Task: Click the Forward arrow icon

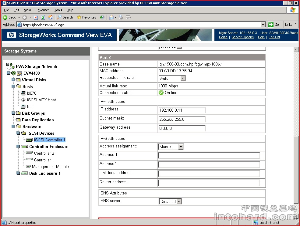Action: click(x=24, y=17)
